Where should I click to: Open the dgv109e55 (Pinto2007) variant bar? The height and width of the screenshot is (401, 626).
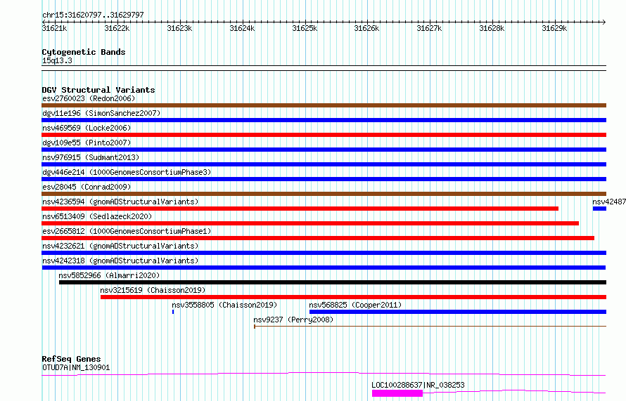coord(324,150)
